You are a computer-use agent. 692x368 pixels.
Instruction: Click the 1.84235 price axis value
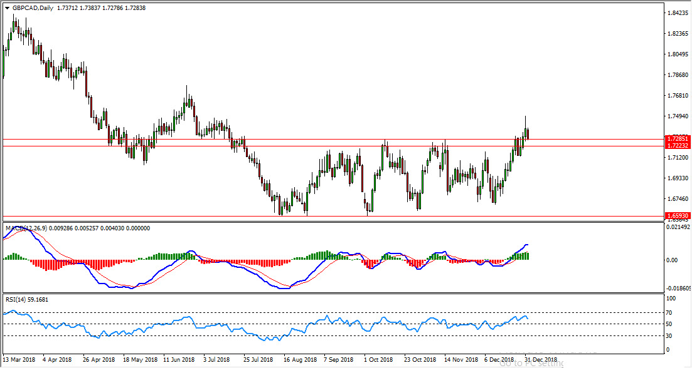click(678, 13)
